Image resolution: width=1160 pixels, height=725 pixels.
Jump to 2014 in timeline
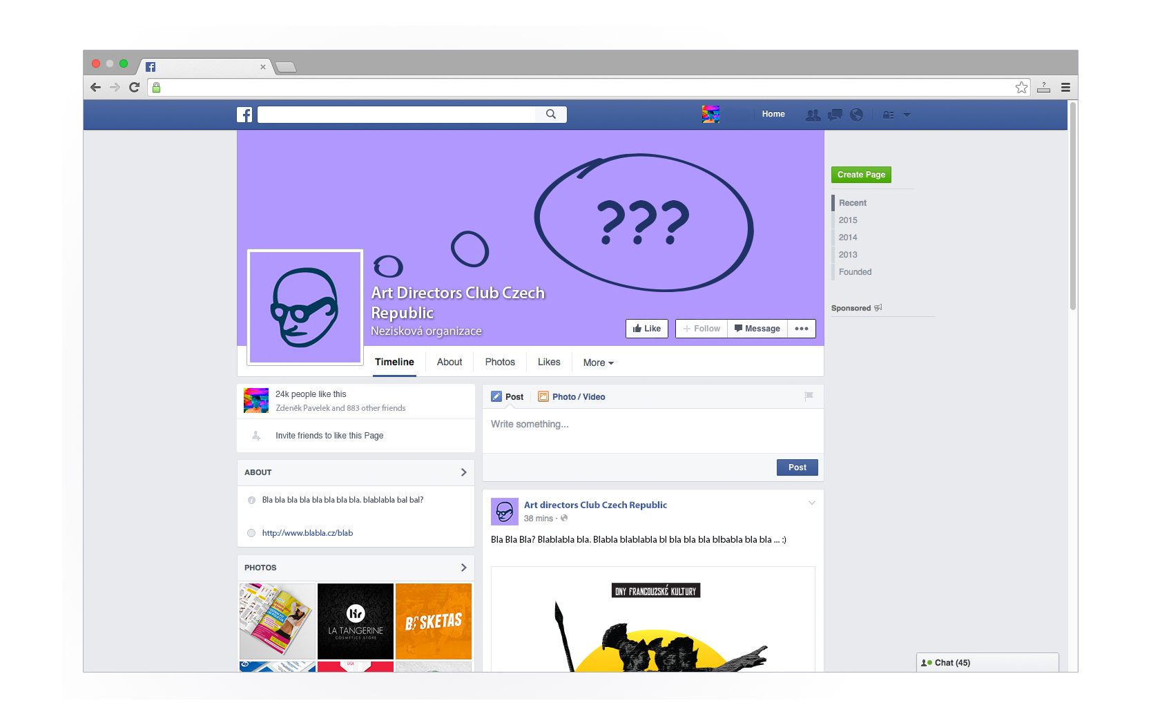[848, 238]
